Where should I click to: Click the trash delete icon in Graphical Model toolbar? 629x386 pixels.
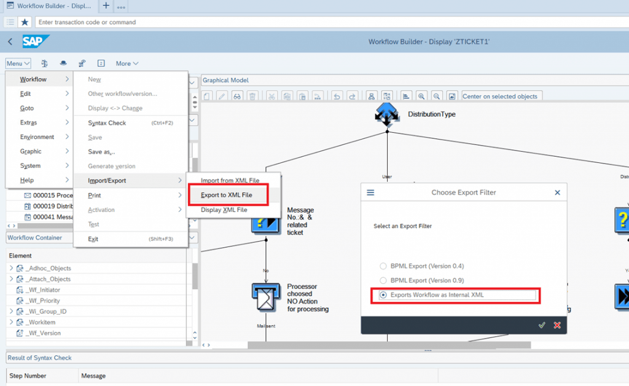(252, 96)
